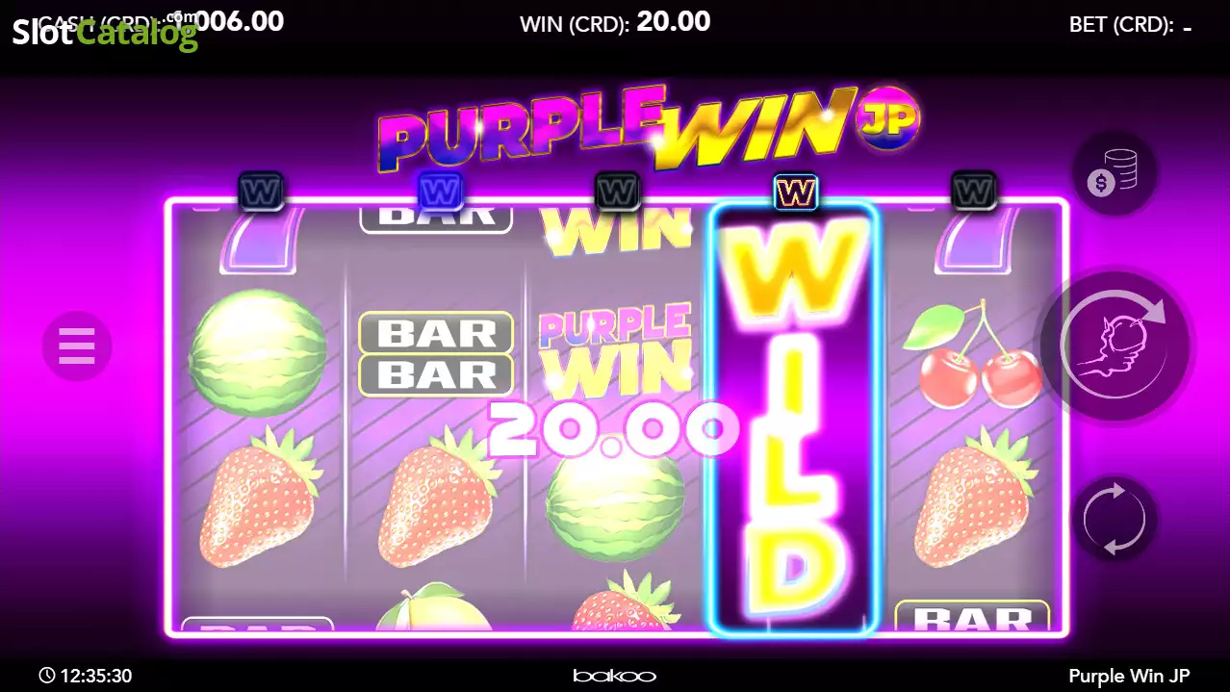Click the spin button with fist icon
1230x692 pixels.
pos(1115,345)
